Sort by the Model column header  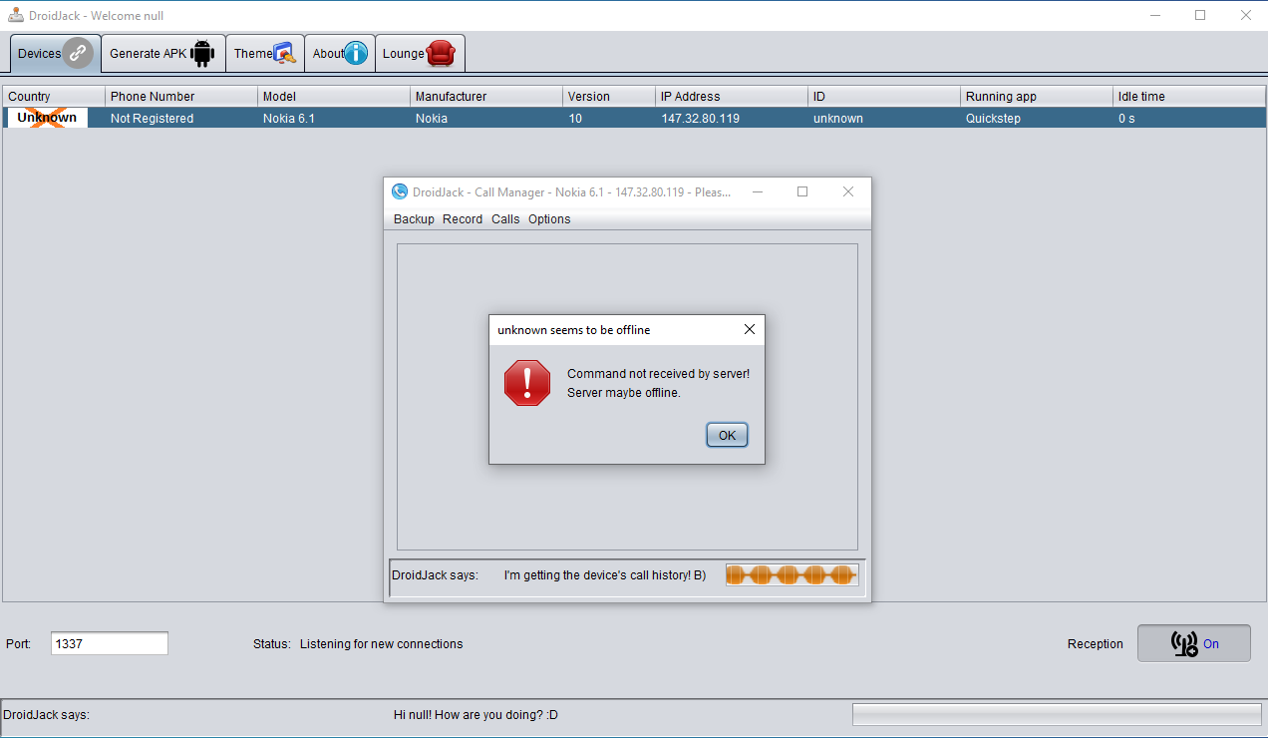[334, 97]
